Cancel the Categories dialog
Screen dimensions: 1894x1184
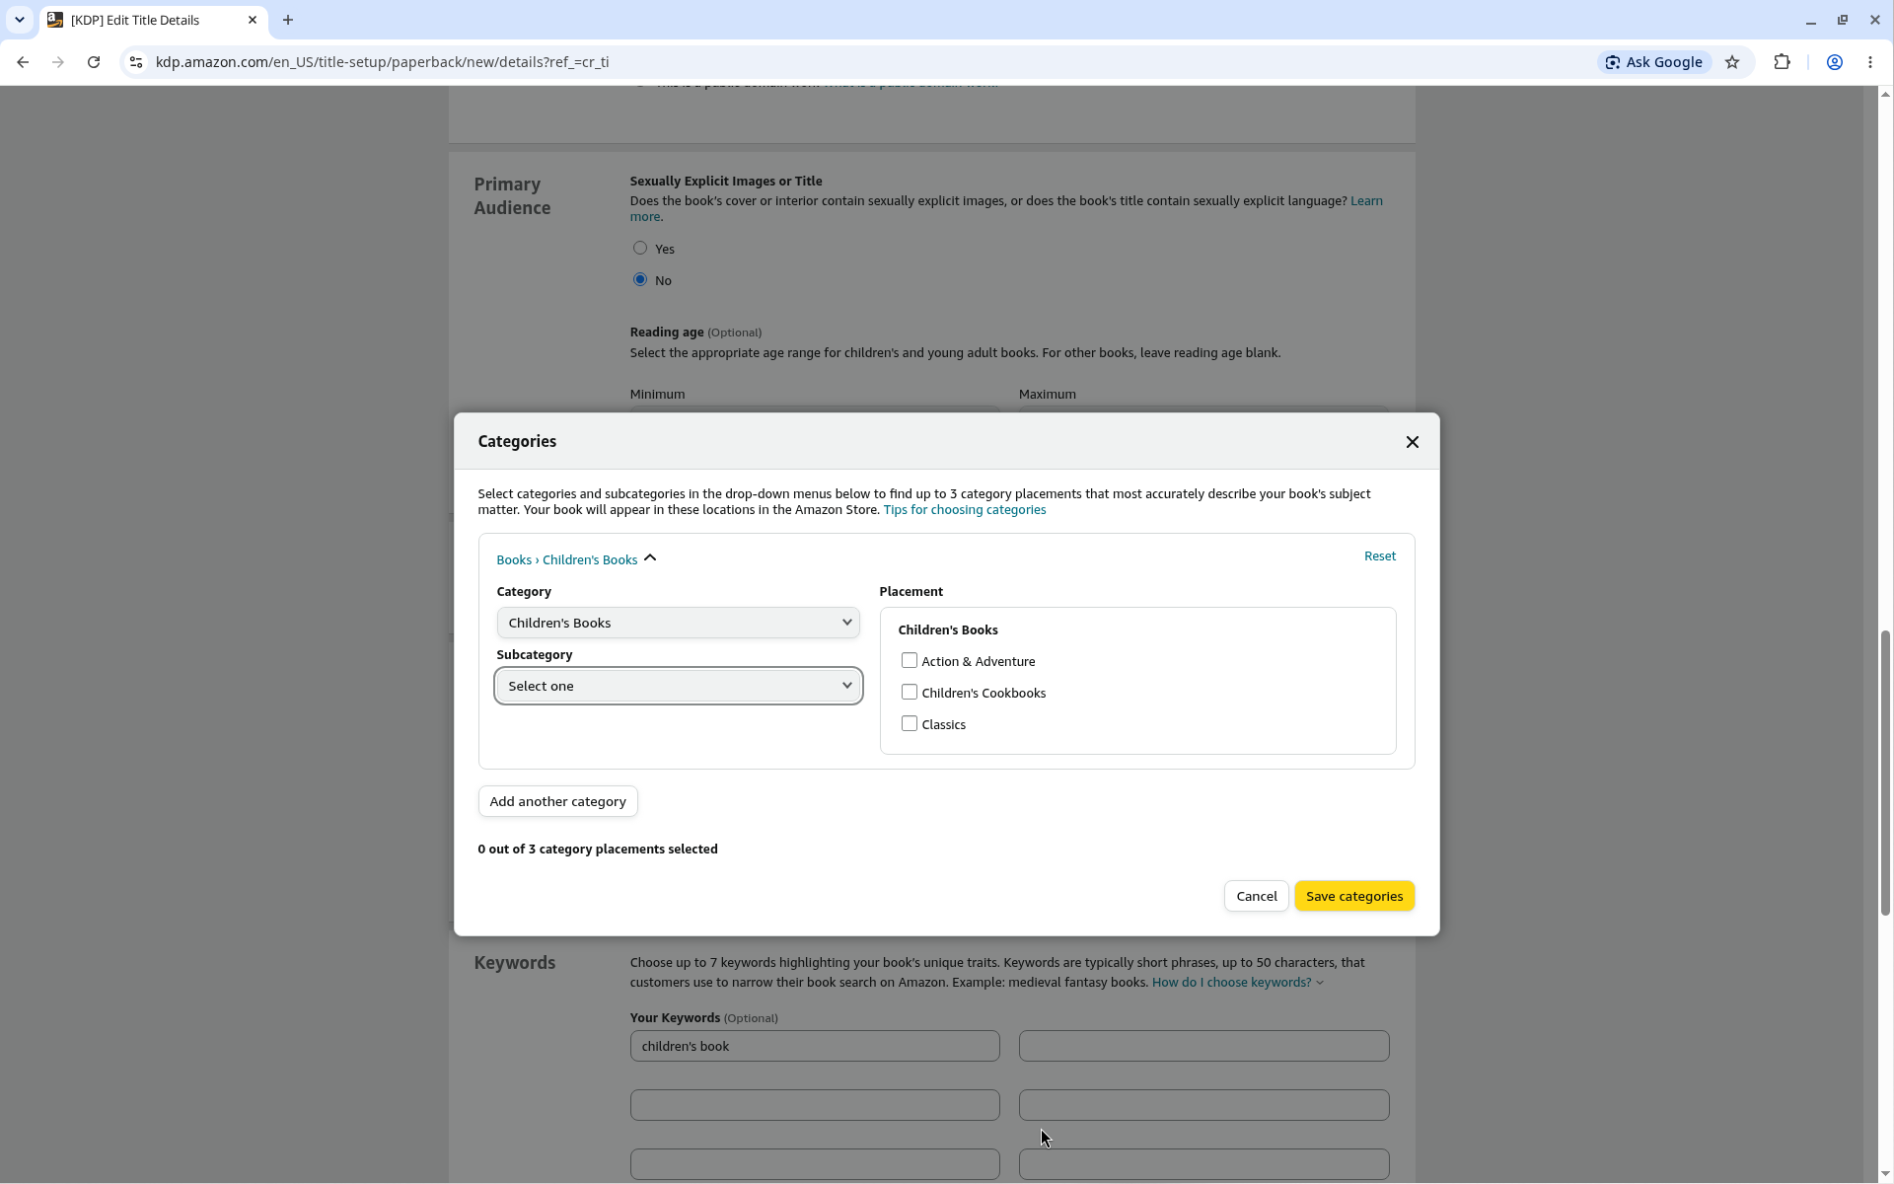click(x=1256, y=896)
